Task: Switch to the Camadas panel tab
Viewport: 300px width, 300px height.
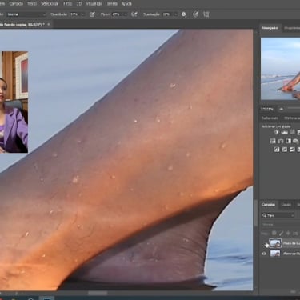Action: tap(269, 205)
